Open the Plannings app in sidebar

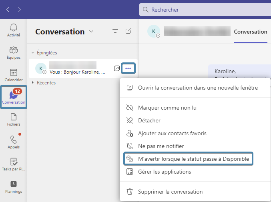[14, 187]
